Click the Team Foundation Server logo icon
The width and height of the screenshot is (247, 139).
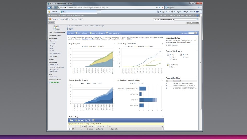coord(50,19)
